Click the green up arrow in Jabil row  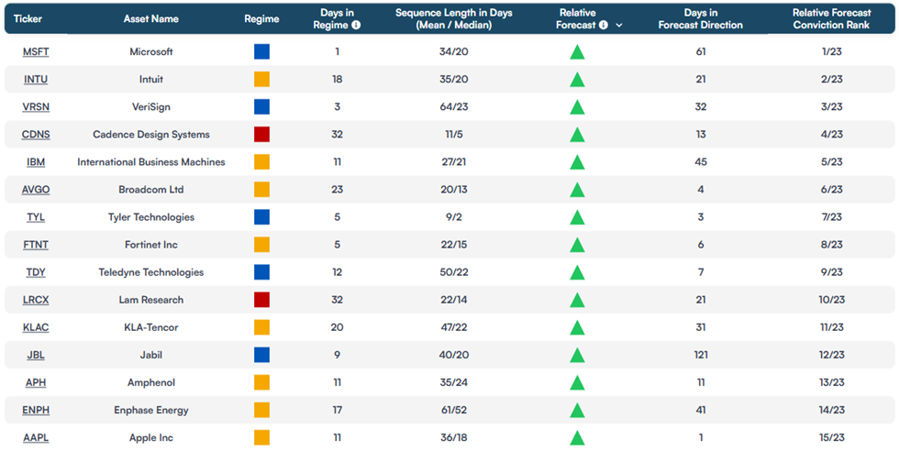(577, 356)
